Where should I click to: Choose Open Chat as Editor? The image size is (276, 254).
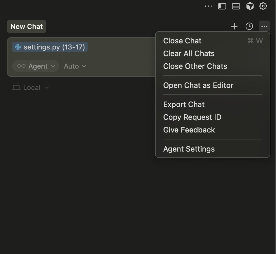click(198, 85)
